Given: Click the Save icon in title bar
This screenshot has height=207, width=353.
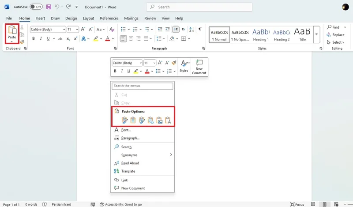Looking at the screenshot, I should (x=49, y=7).
